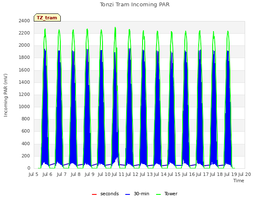
Task: Click the 1200 y-axis tick label
Action: [24, 94]
